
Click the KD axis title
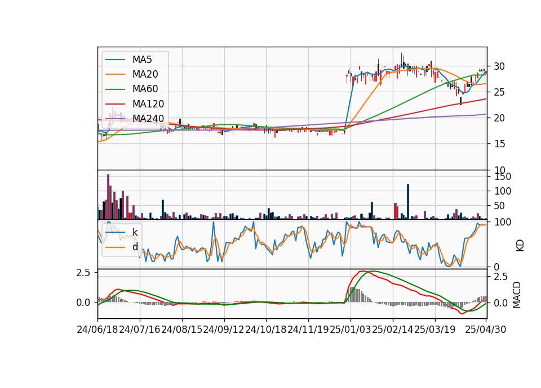pos(520,245)
